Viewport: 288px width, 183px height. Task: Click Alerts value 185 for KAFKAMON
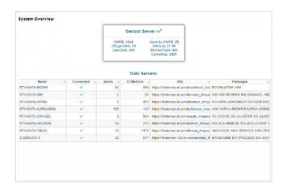coord(116,109)
